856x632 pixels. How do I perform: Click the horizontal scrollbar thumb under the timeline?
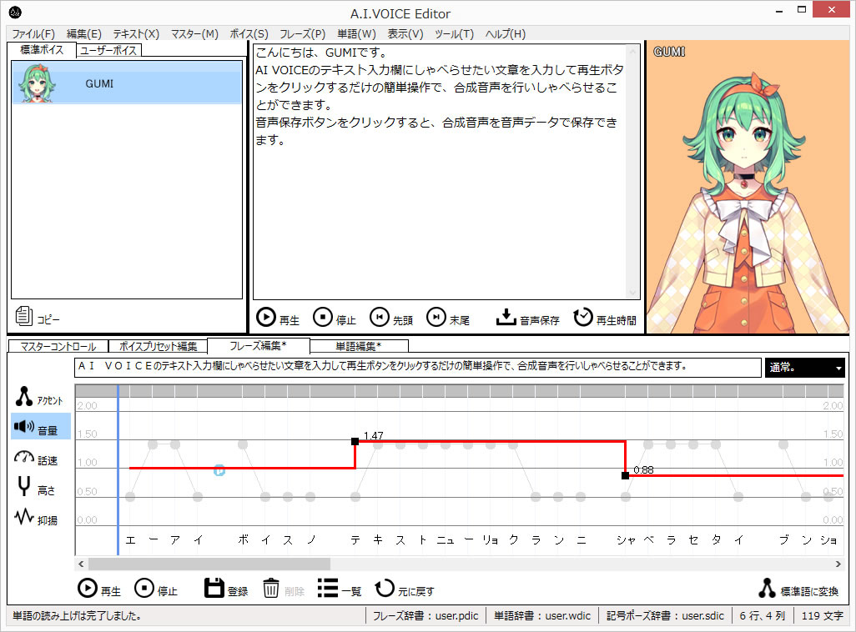[x=209, y=564]
